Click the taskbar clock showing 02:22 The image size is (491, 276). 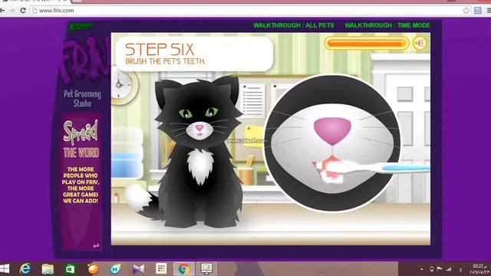pos(479,269)
